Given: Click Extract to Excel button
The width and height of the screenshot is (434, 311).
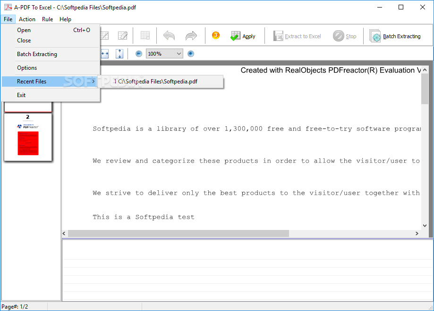Looking at the screenshot, I should (x=297, y=36).
